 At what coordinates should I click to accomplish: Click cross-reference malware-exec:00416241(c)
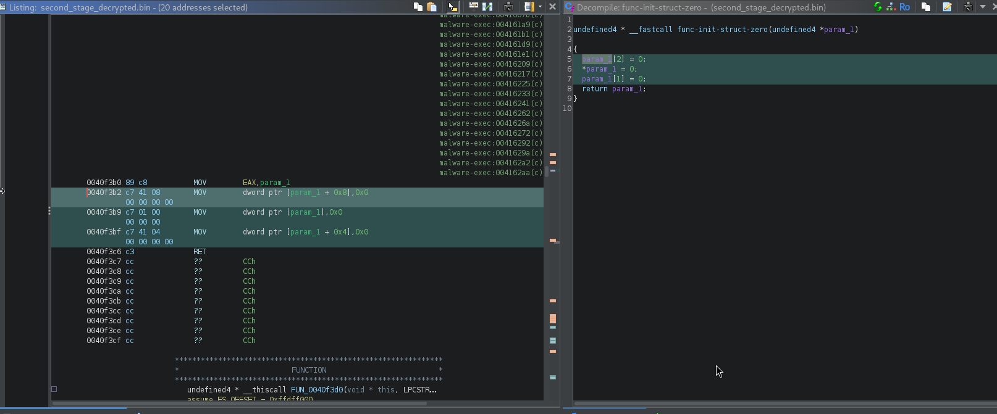[491, 104]
